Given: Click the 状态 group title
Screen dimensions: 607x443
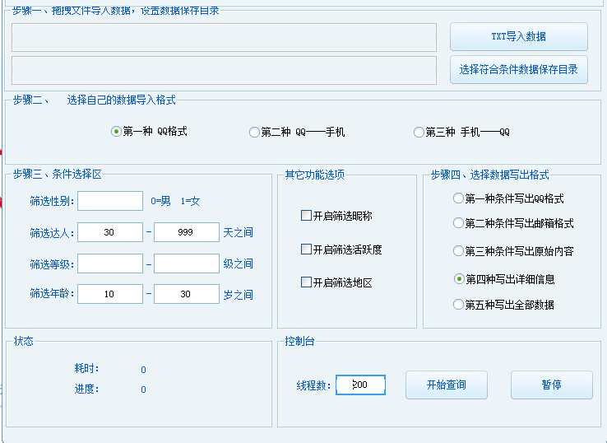Looking at the screenshot, I should coord(24,341).
